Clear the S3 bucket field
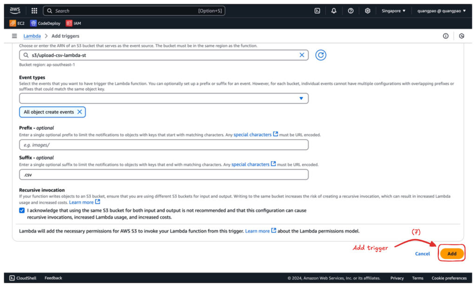The width and height of the screenshot is (476, 287). pyautogui.click(x=302, y=55)
